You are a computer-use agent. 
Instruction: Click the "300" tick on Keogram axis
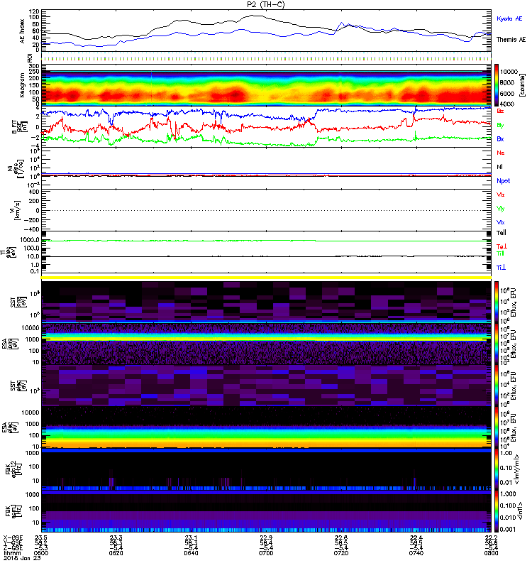pos(35,66)
